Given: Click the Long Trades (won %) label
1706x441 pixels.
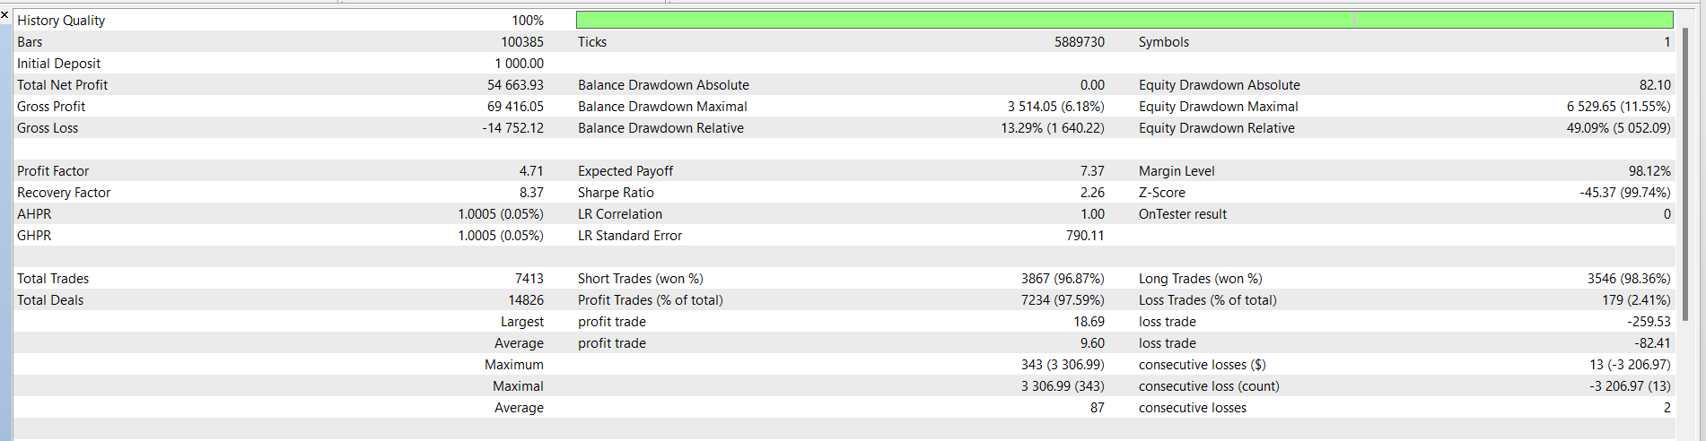Looking at the screenshot, I should coord(1200,279).
